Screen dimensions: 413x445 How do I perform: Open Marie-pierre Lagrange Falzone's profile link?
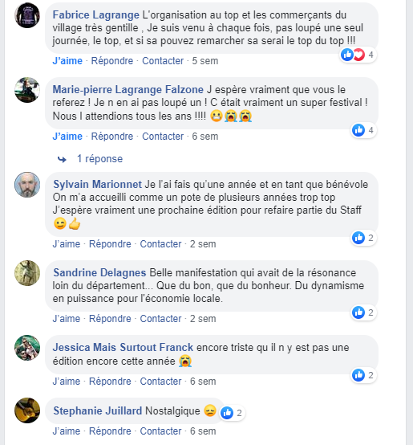click(x=128, y=89)
